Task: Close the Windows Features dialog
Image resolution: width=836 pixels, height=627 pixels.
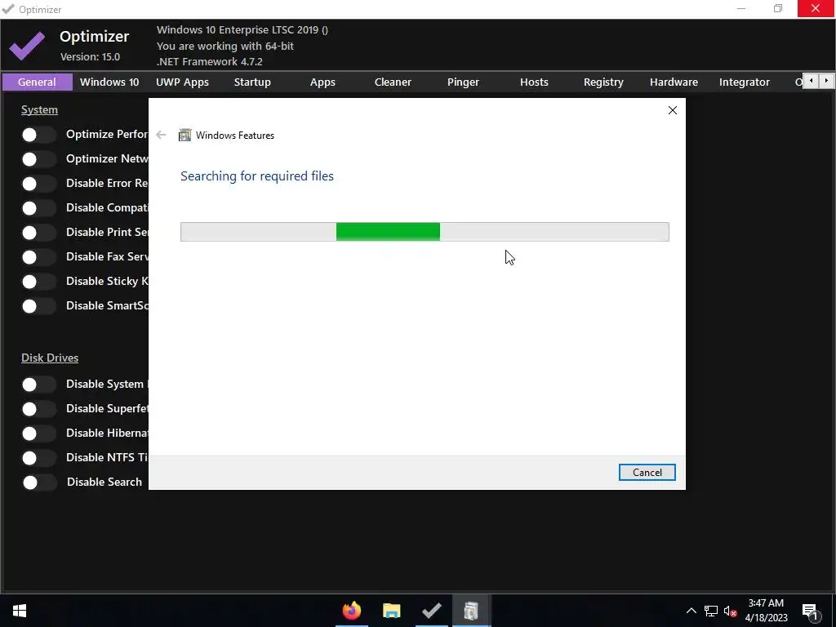Action: [x=673, y=110]
